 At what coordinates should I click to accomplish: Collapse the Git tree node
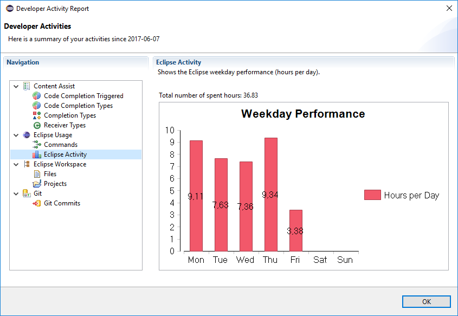pos(16,194)
